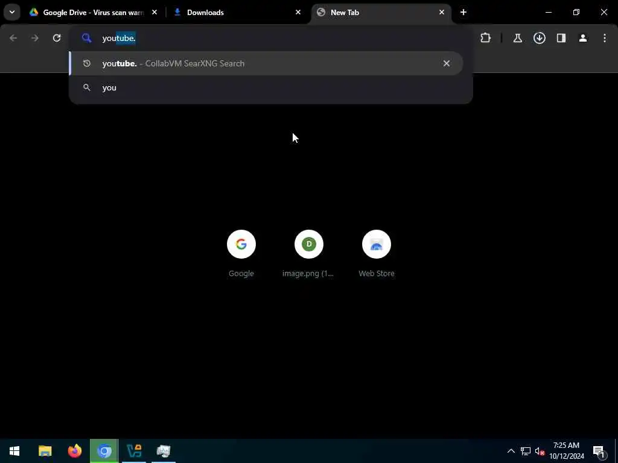Click the Web Store label text
618x463 pixels.
(377, 273)
